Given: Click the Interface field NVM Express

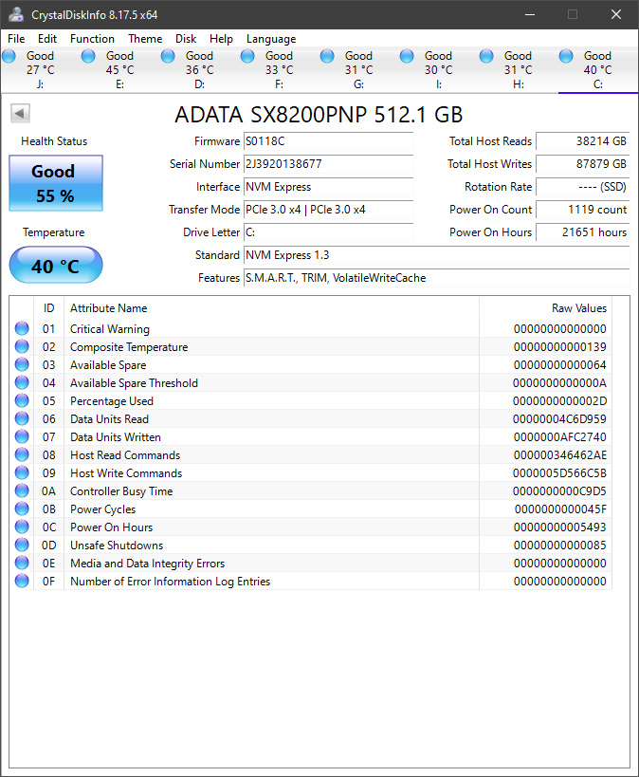Looking at the screenshot, I should [x=328, y=187].
